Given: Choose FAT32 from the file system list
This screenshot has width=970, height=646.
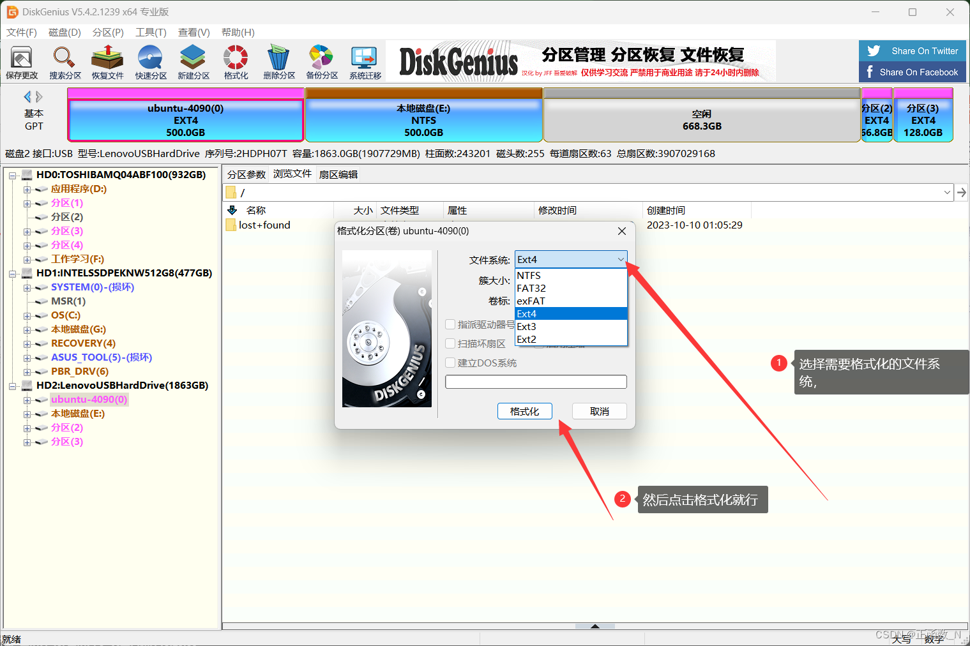Looking at the screenshot, I should [x=571, y=288].
